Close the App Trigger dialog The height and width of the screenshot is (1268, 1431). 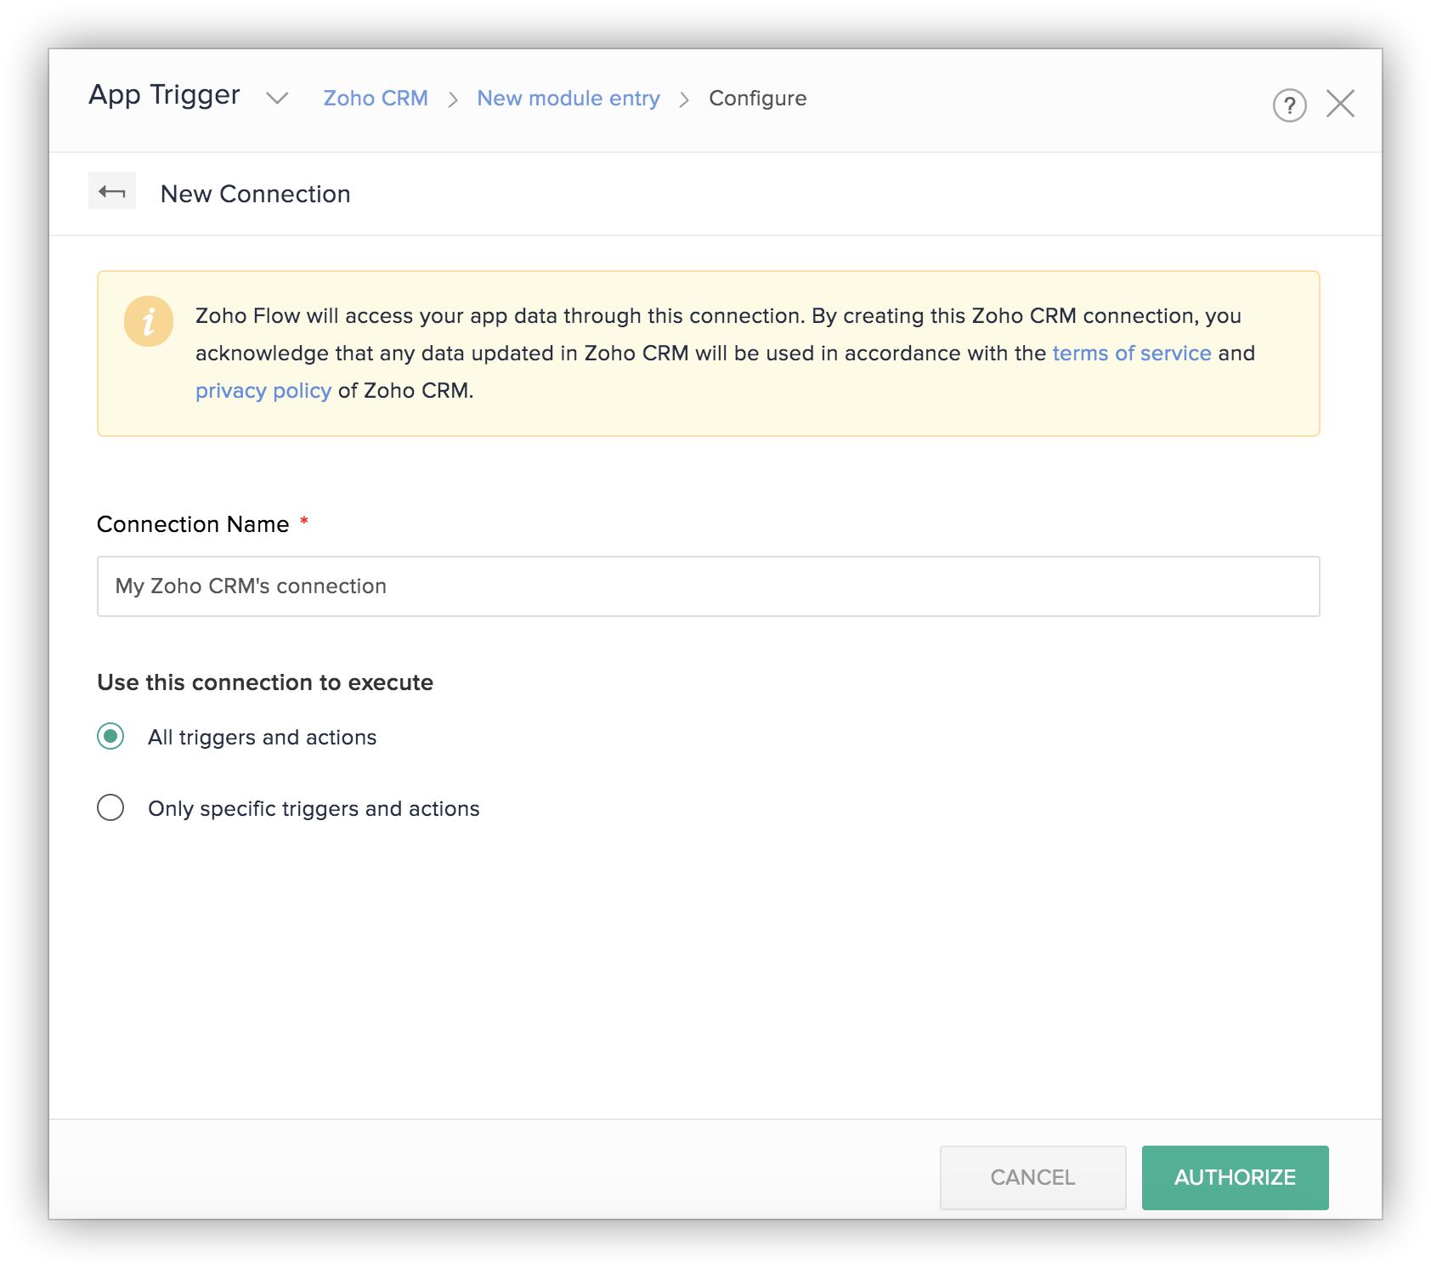click(1340, 104)
